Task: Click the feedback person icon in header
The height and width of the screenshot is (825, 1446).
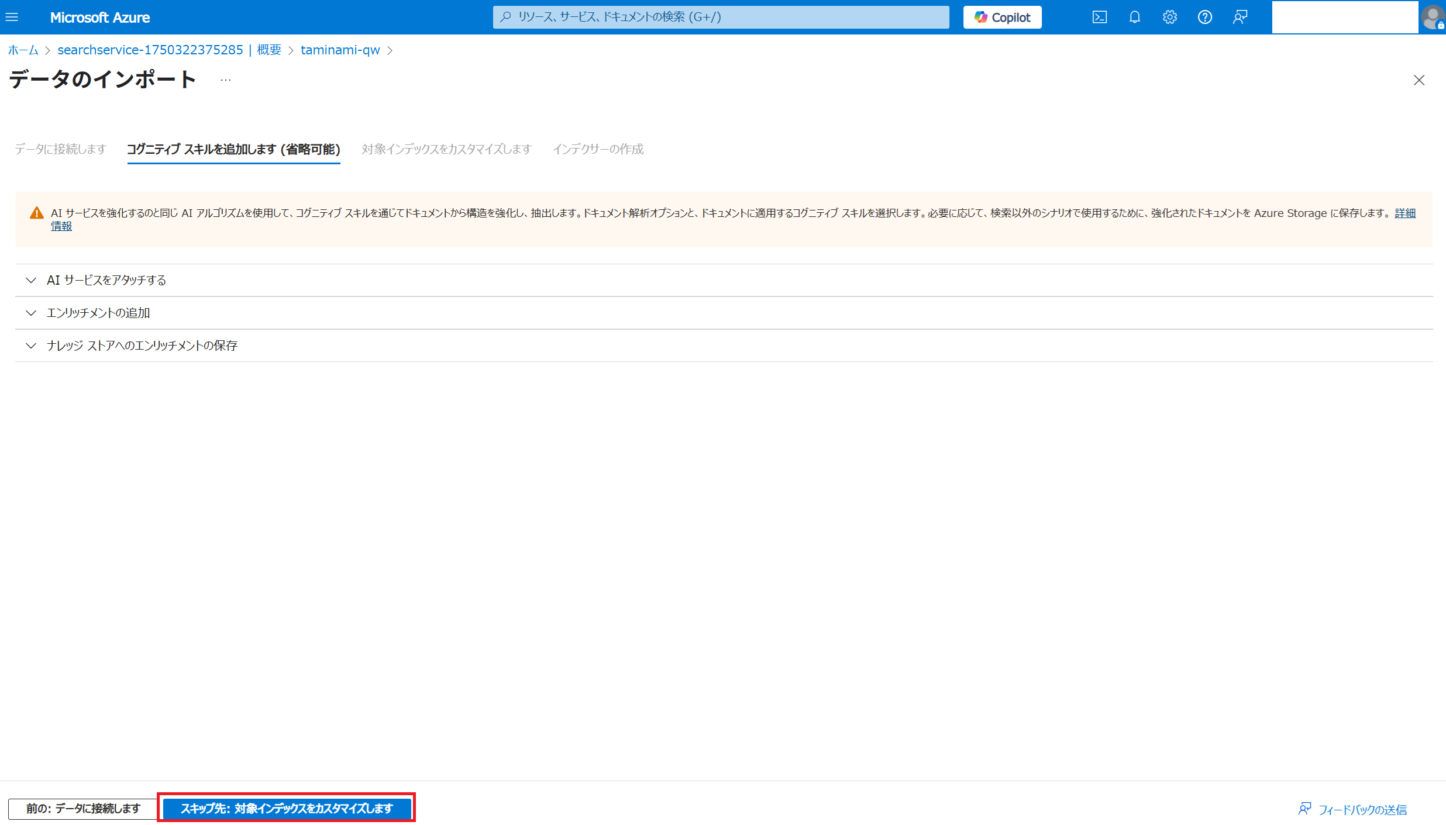Action: click(x=1240, y=17)
